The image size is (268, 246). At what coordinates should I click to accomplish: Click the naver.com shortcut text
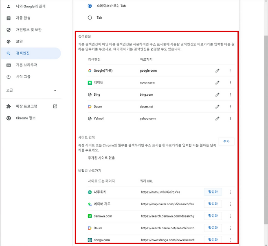pos(147,83)
